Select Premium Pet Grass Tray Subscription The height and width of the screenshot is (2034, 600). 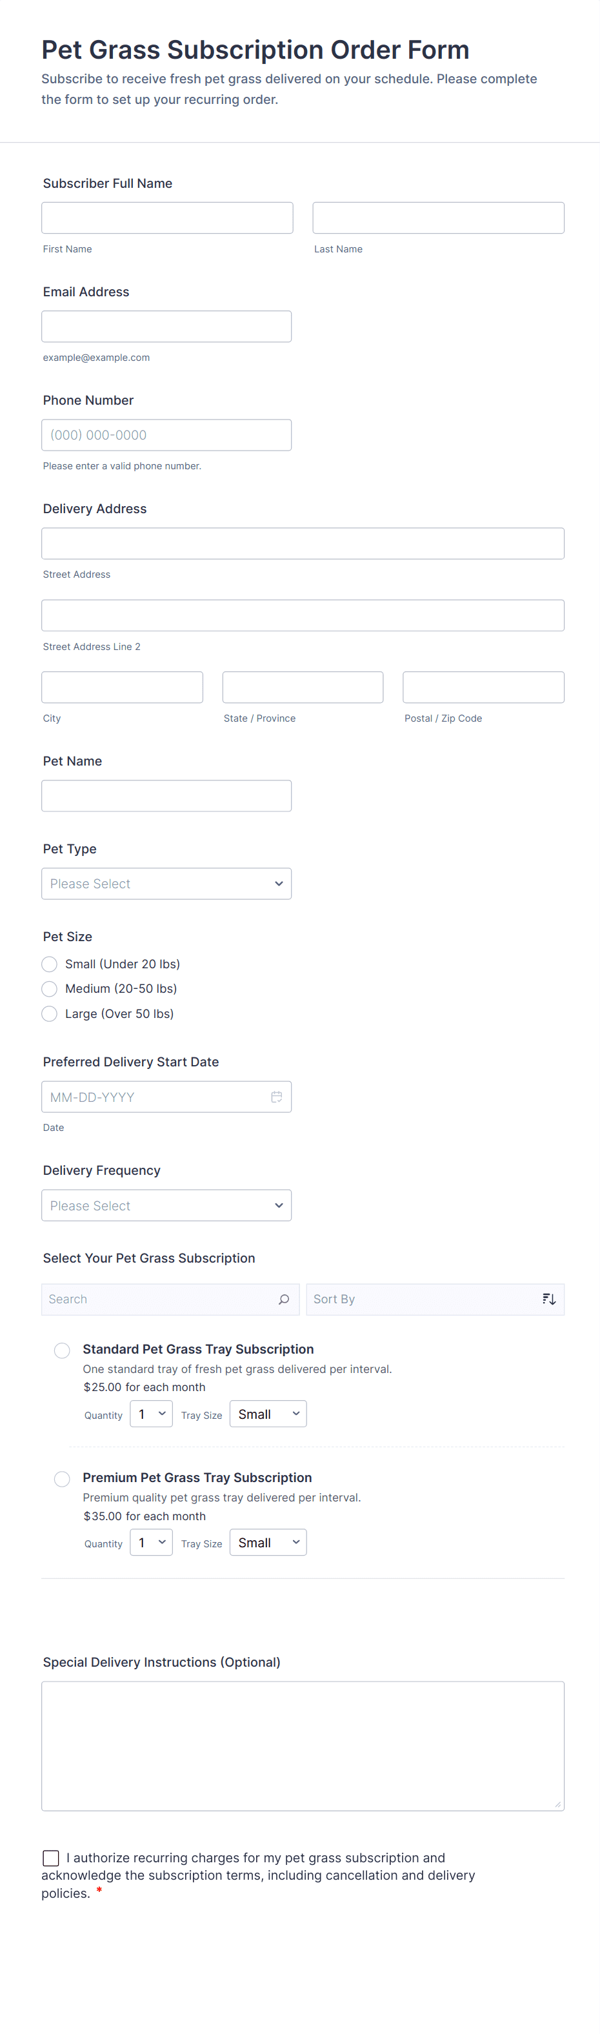click(63, 1479)
